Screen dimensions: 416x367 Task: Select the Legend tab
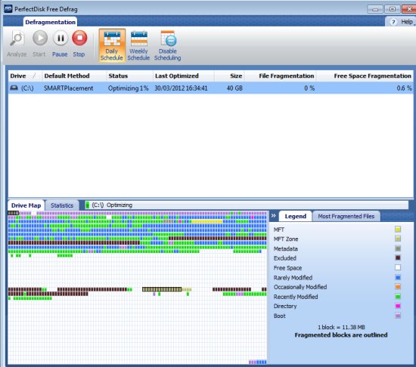[295, 216]
